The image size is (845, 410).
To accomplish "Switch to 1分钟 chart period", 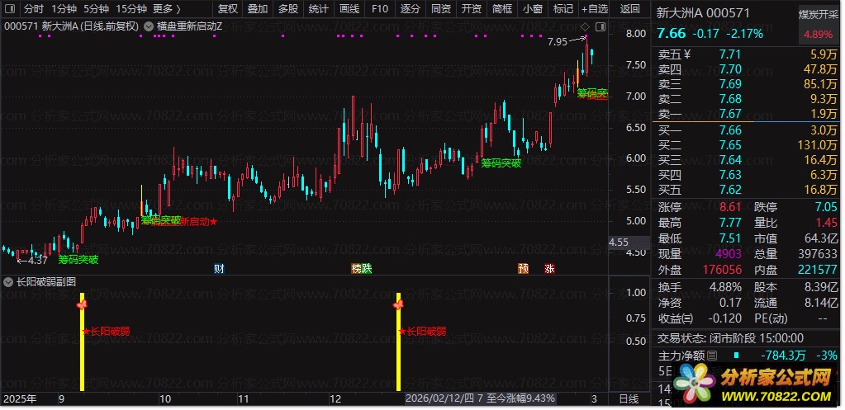I will (x=64, y=9).
